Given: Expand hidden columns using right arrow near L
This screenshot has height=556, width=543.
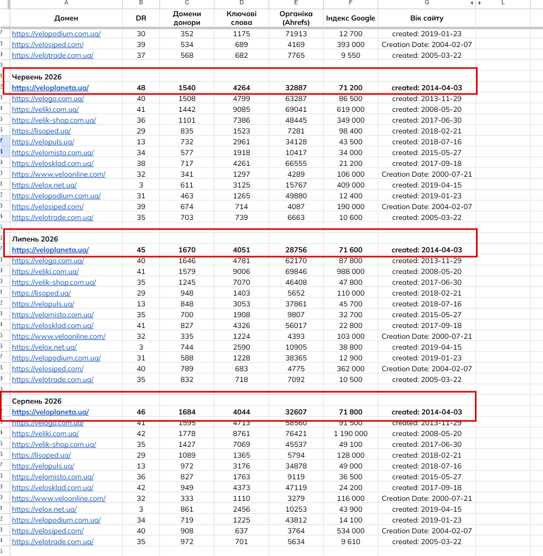Looking at the screenshot, I should point(479,3).
